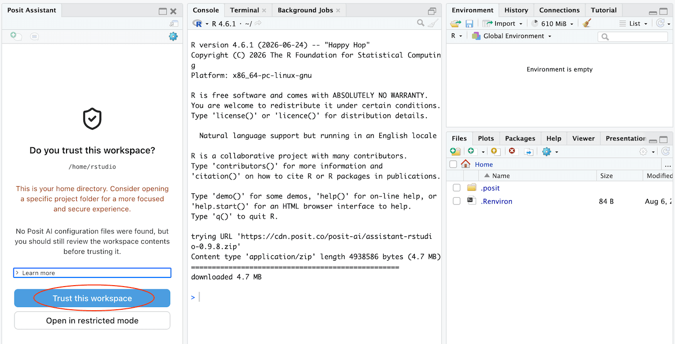The height and width of the screenshot is (344, 675).
Task: Load workspace with the open-folder icon
Action: (x=456, y=23)
